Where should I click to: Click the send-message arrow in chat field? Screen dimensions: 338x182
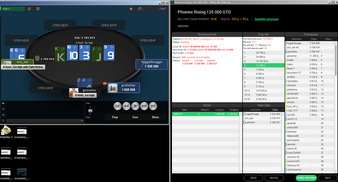pyautogui.click(x=82, y=121)
